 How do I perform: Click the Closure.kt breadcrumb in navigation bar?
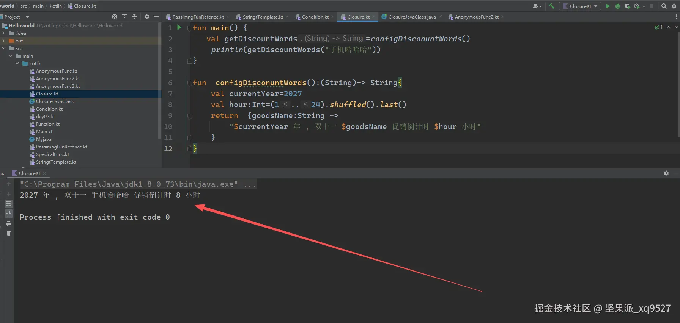82,6
